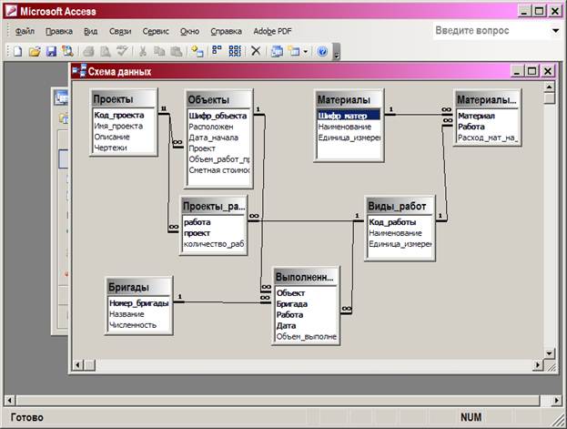The height and width of the screenshot is (429, 567).
Task: Select the Расход_мат_на field
Action: (488, 138)
